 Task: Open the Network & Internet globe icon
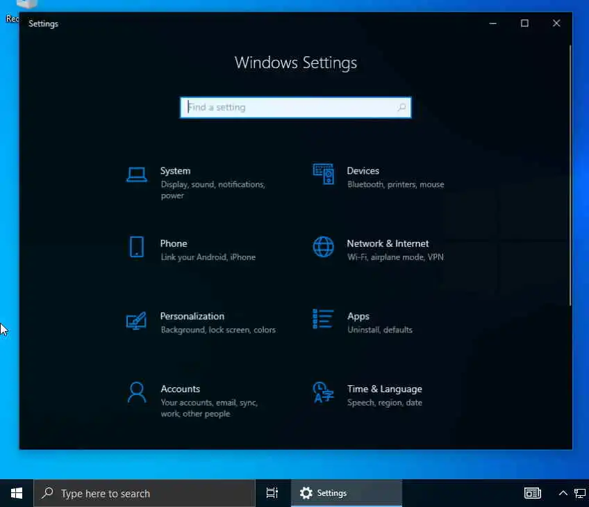[324, 247]
